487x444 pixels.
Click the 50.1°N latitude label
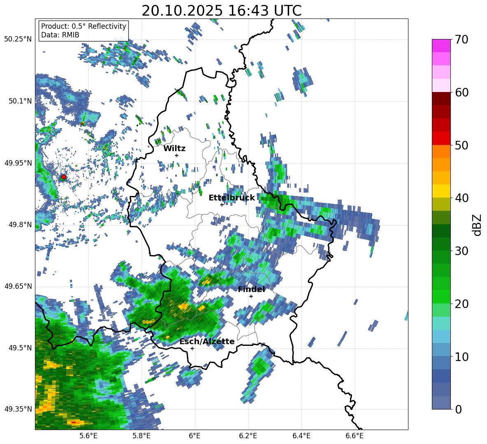point(20,101)
